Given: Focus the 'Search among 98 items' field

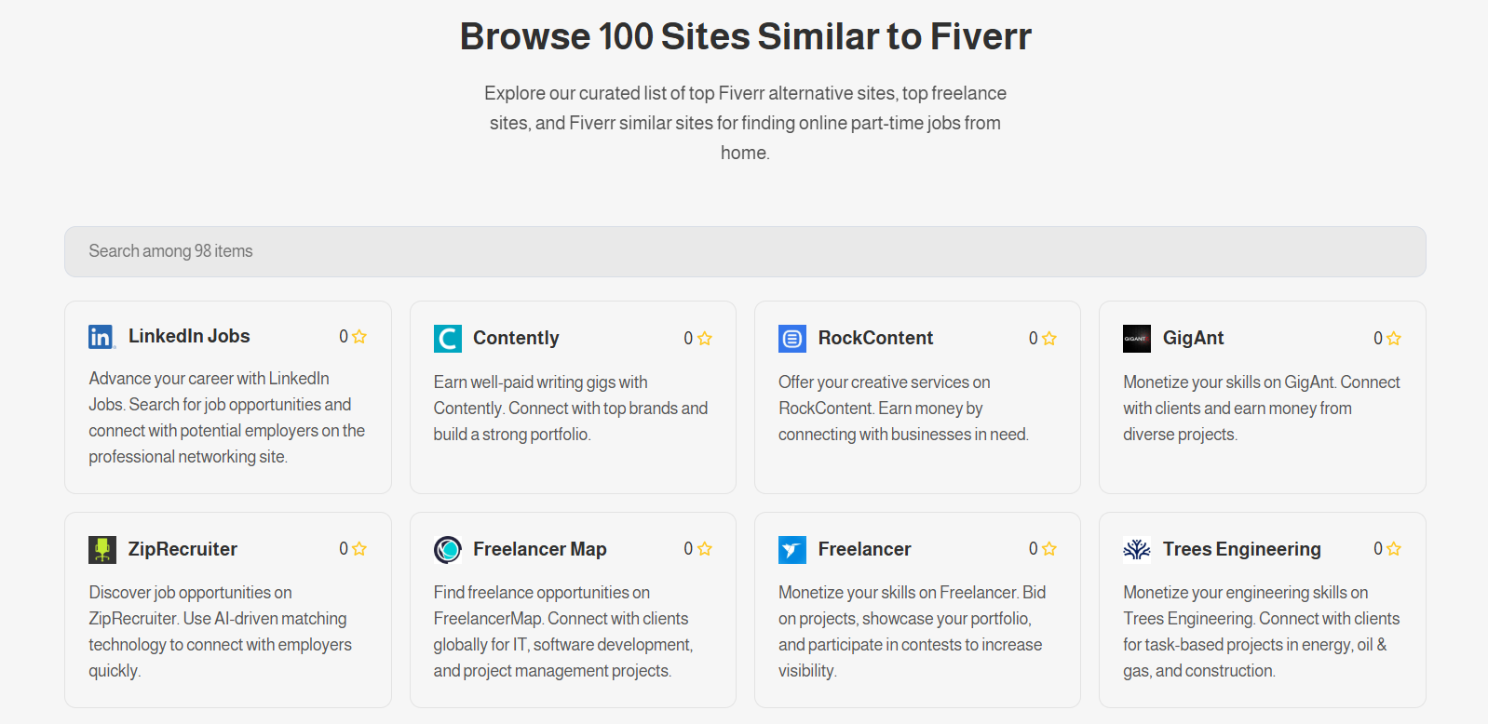Looking at the screenshot, I should click(745, 251).
